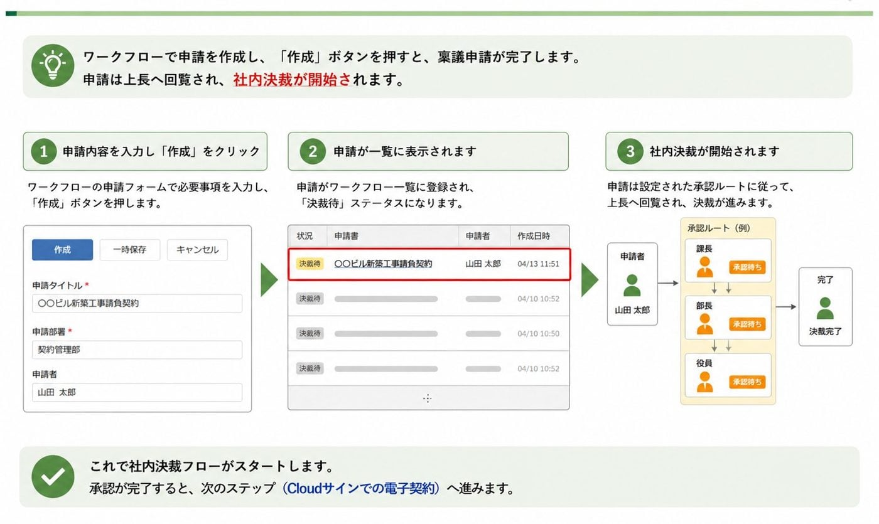Click the lightbulb tip icon
The height and width of the screenshot is (524, 879).
53,65
